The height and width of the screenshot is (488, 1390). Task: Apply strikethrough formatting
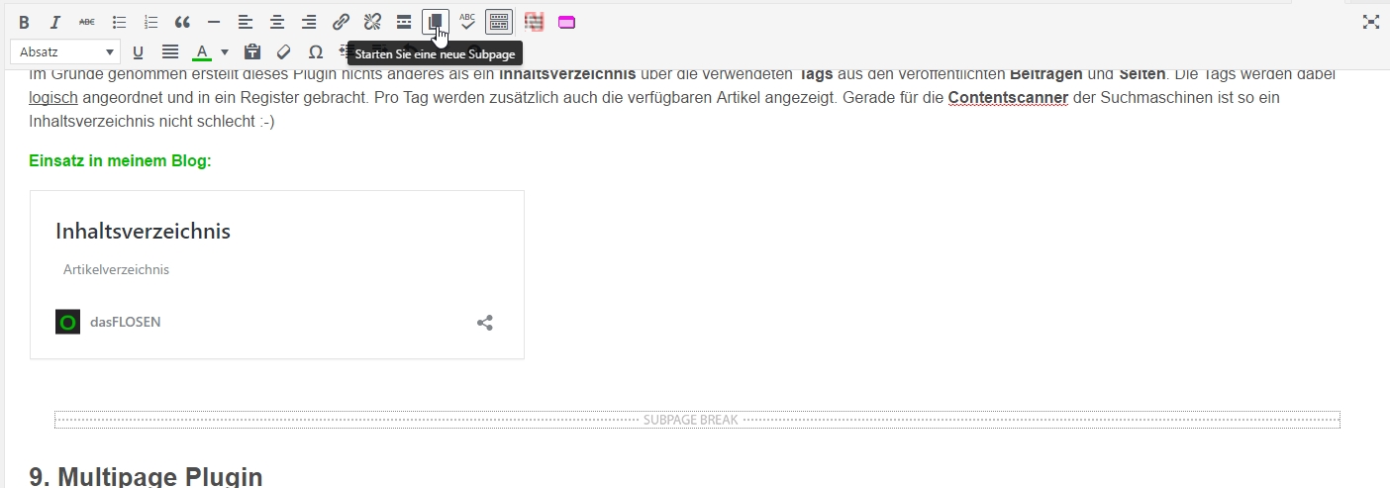pos(87,22)
